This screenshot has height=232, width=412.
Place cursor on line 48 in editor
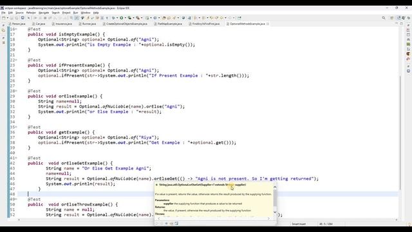click(207, 194)
